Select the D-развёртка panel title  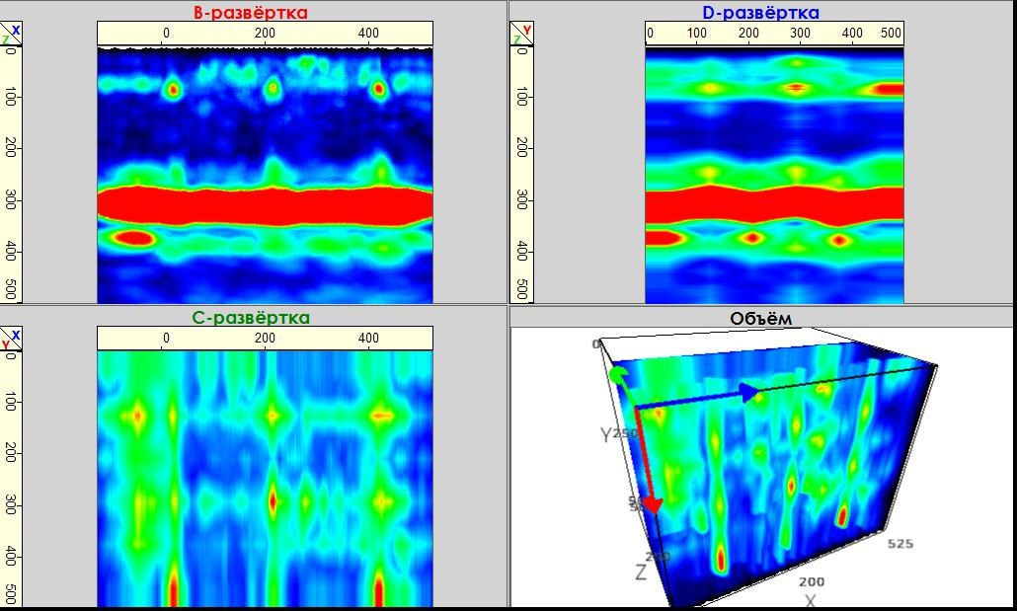pyautogui.click(x=760, y=13)
